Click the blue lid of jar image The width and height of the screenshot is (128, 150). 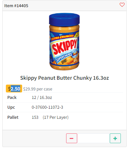[64, 20]
